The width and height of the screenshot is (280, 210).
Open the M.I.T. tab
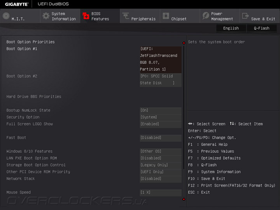(x=20, y=16)
